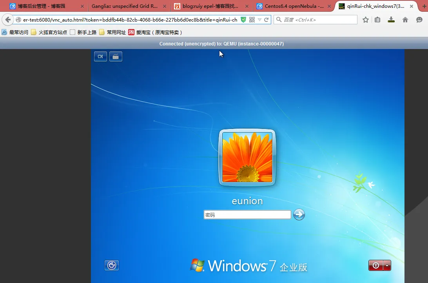Select the qinRui-chk_windows7 tab
428x283 pixels.
[x=375, y=6]
